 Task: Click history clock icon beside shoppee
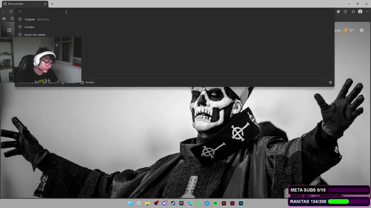[x=20, y=19]
